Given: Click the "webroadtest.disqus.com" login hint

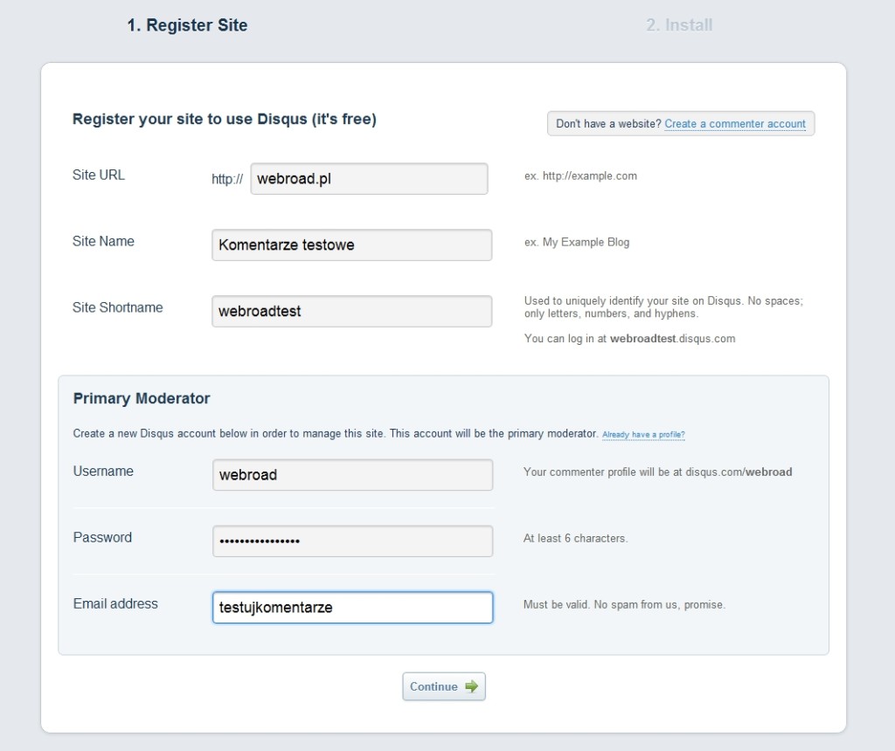Looking at the screenshot, I should (x=672, y=338).
